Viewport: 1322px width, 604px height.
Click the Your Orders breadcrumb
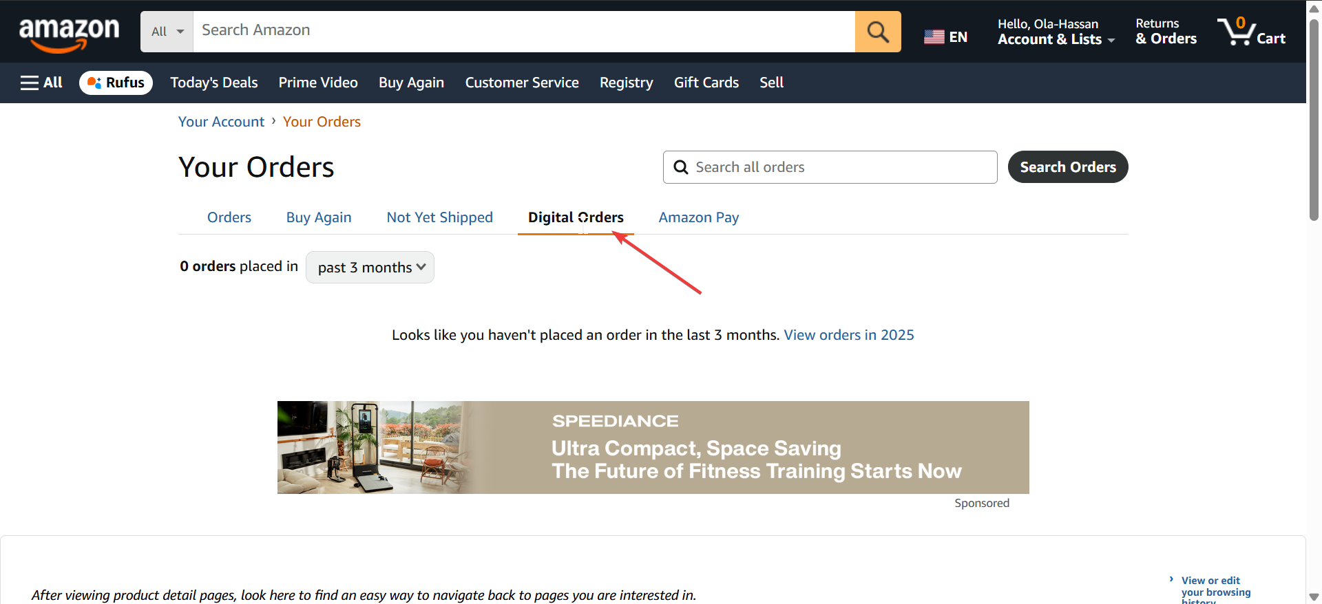click(322, 122)
